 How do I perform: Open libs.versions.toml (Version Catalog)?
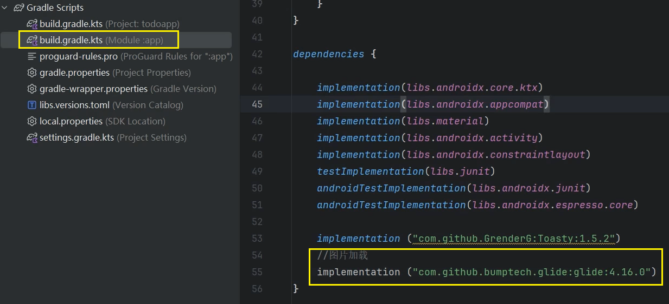(x=111, y=105)
